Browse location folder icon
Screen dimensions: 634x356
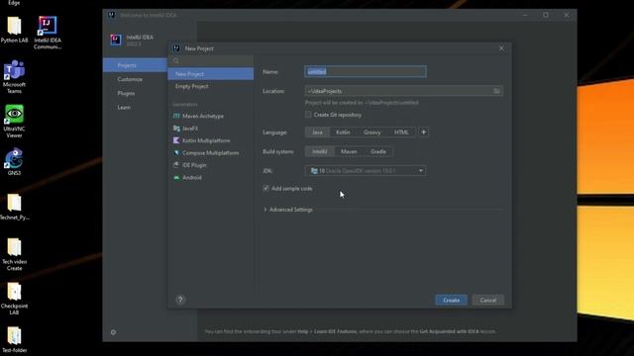click(x=496, y=91)
